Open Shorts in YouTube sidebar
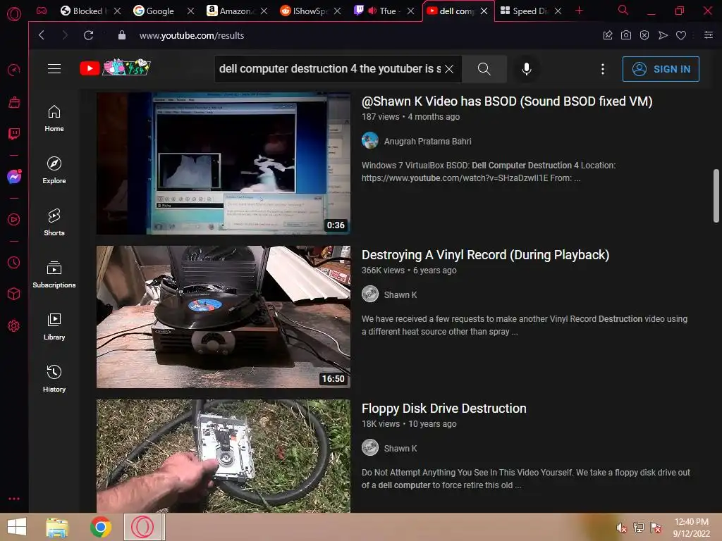Viewport: 722px width, 541px height. click(54, 222)
